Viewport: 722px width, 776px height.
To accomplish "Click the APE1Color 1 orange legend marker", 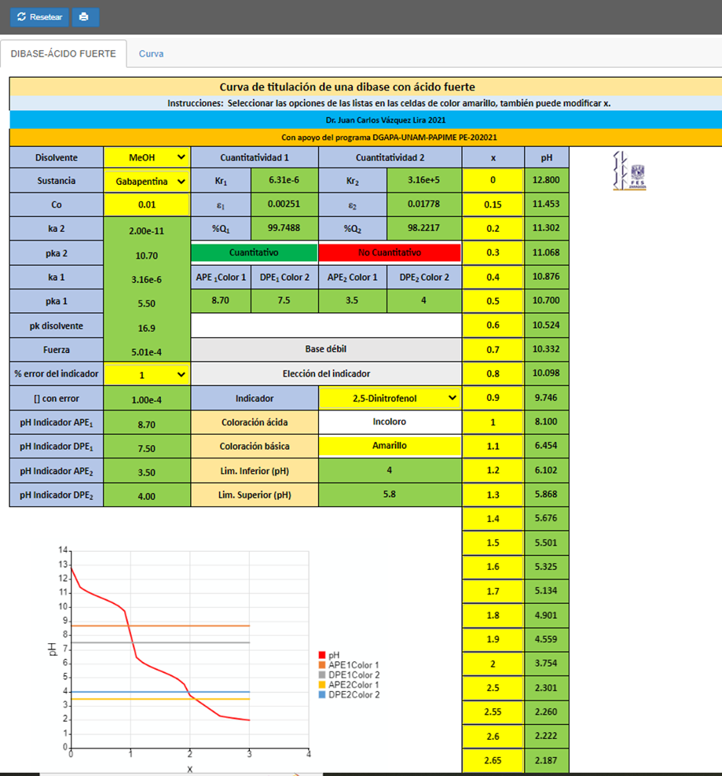I will (322, 664).
